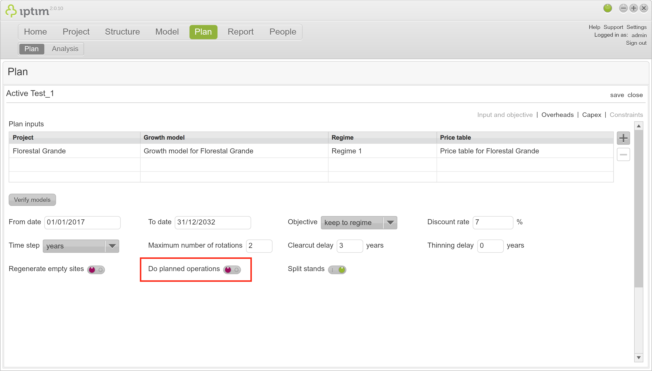This screenshot has width=652, height=371.
Task: Add a new plan input row
Action: pos(623,138)
